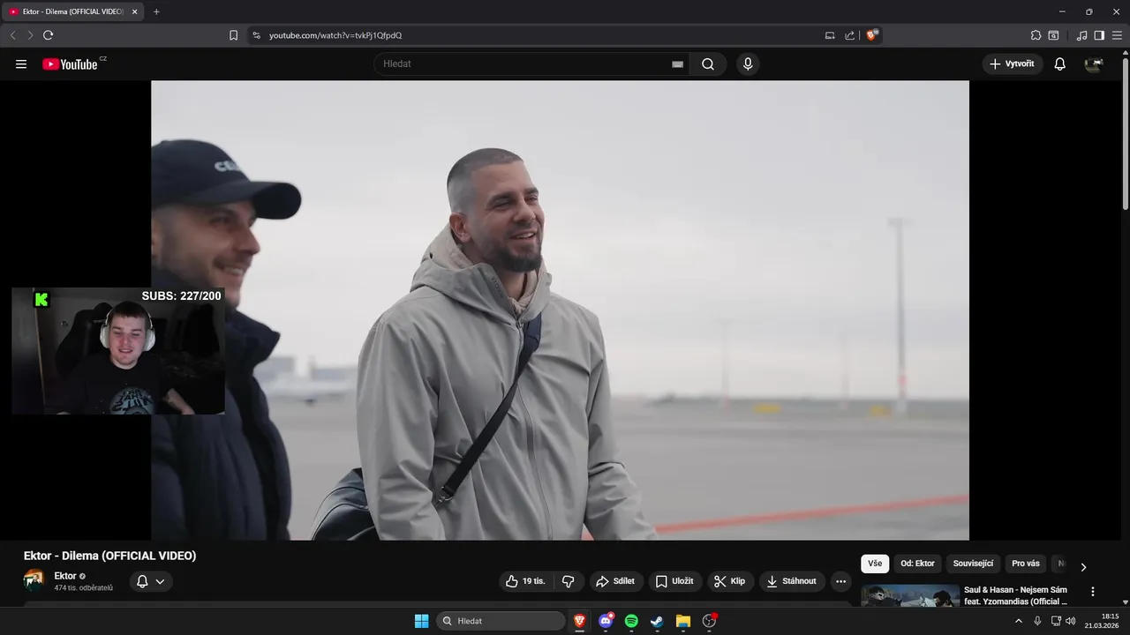This screenshot has width=1130, height=635.
Task: Click Vytvořit create button
Action: pos(1013,63)
